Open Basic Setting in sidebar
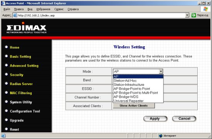Screen dimensions: 212x139 click(x=20, y=56)
